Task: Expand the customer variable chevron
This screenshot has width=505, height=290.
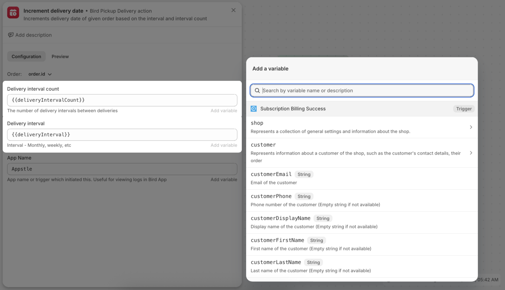Action: [x=471, y=153]
